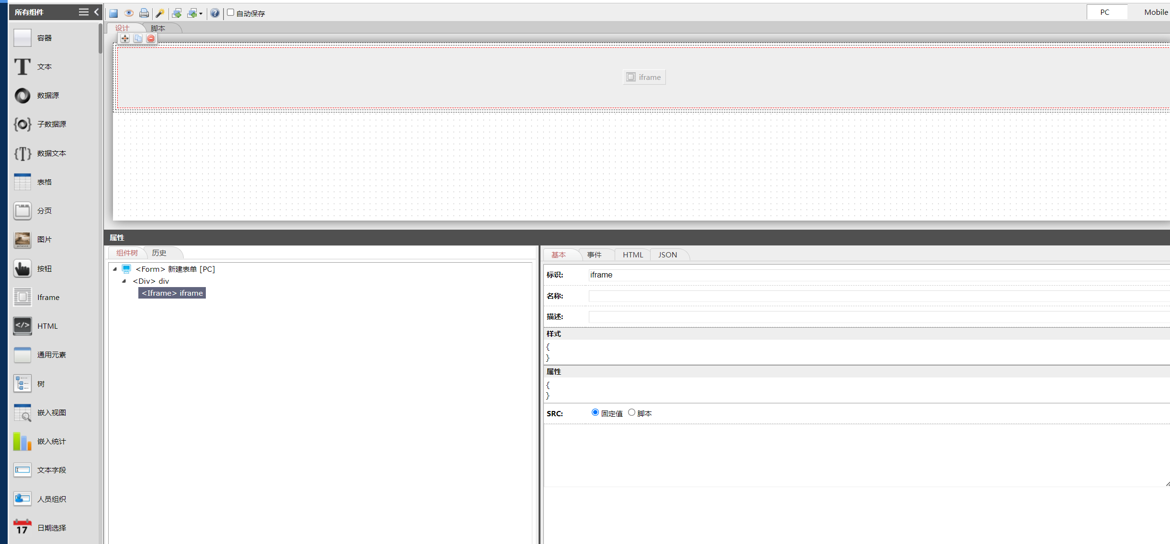1170x544 pixels.
Task: Click the red delete component icon
Action: coord(151,38)
